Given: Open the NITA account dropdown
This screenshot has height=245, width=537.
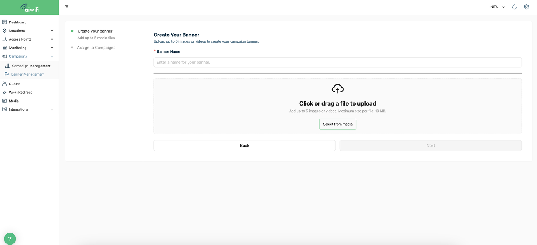Looking at the screenshot, I should pos(497,7).
